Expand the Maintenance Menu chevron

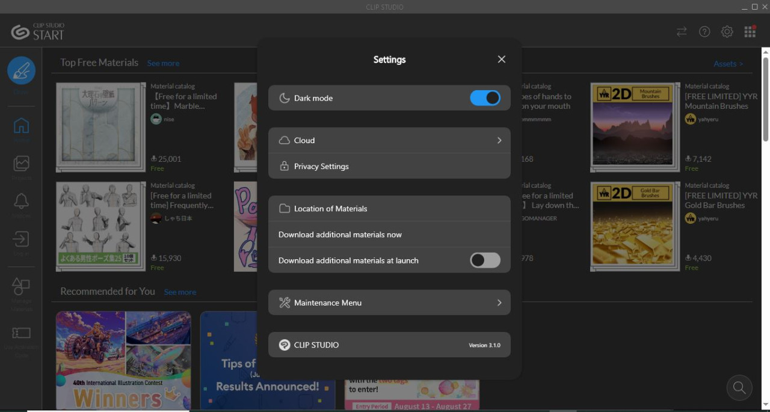click(x=499, y=303)
